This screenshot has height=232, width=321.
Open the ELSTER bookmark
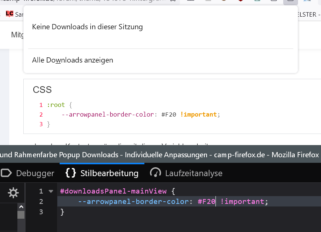coord(307,14)
